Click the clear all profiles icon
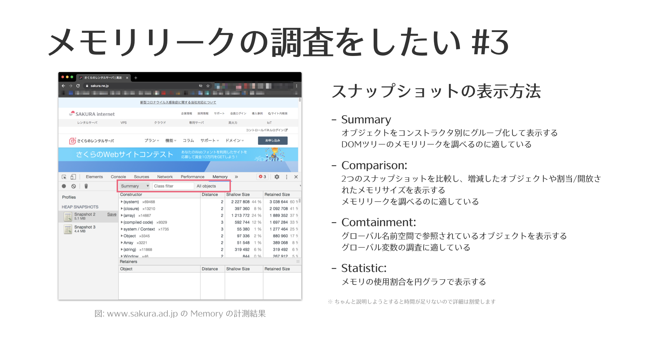The height and width of the screenshot is (364, 647). 73,186
